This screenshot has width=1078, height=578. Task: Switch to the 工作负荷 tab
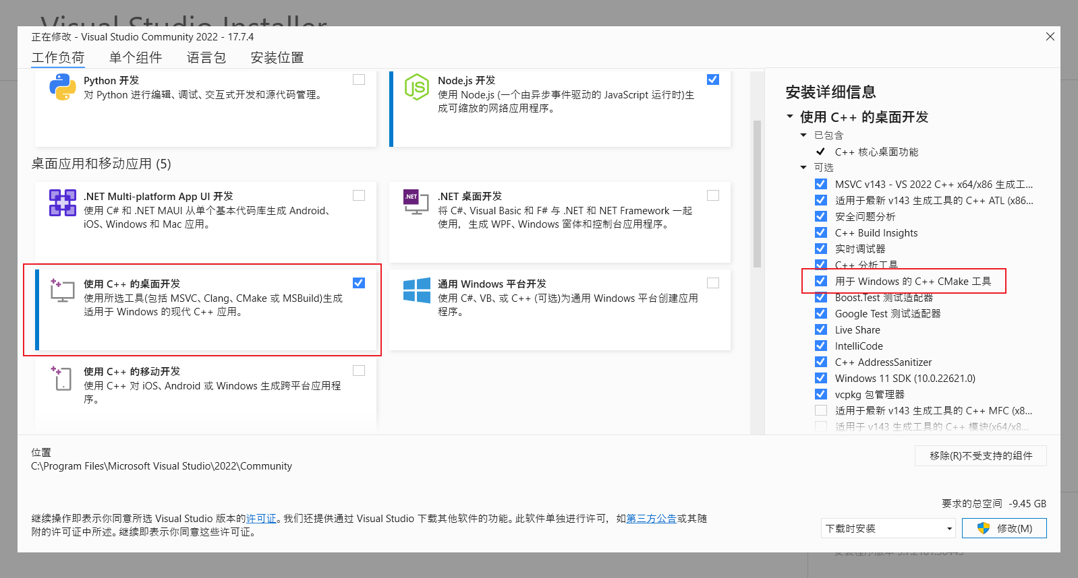coord(58,57)
